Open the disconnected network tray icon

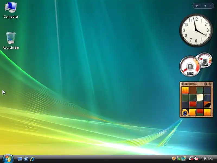(191, 159)
